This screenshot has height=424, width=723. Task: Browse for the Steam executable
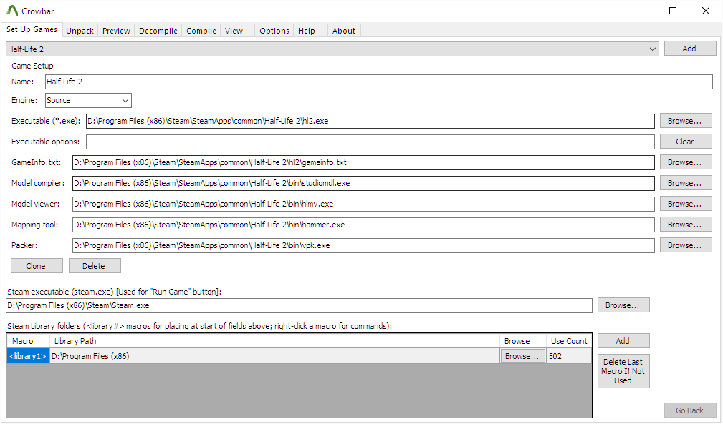click(x=623, y=305)
